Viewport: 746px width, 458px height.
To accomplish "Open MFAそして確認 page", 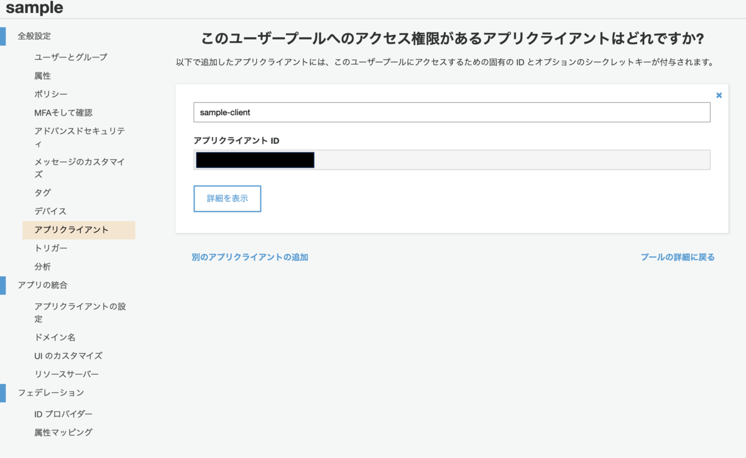I will click(63, 113).
